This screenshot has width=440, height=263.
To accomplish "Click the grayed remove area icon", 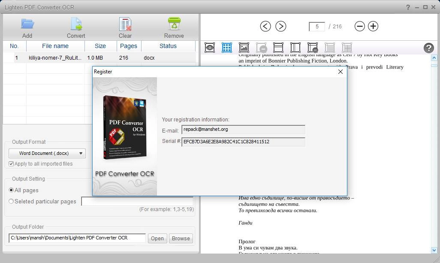I will [261, 48].
